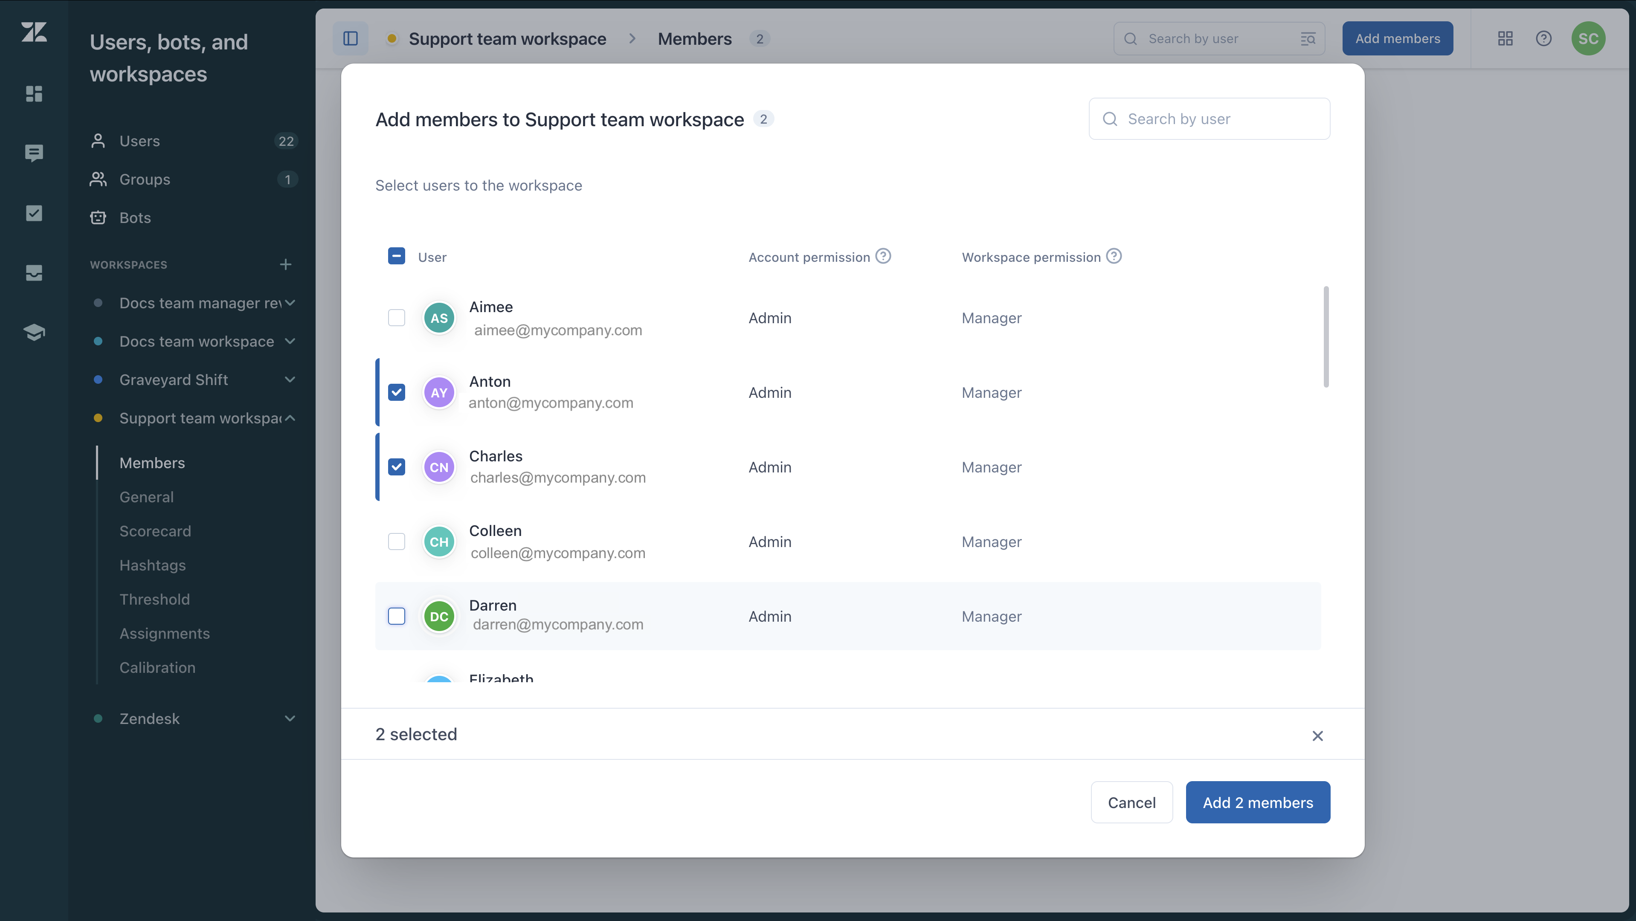The image size is (1636, 921).
Task: Click the Bots robot icon
Action: [x=98, y=218]
